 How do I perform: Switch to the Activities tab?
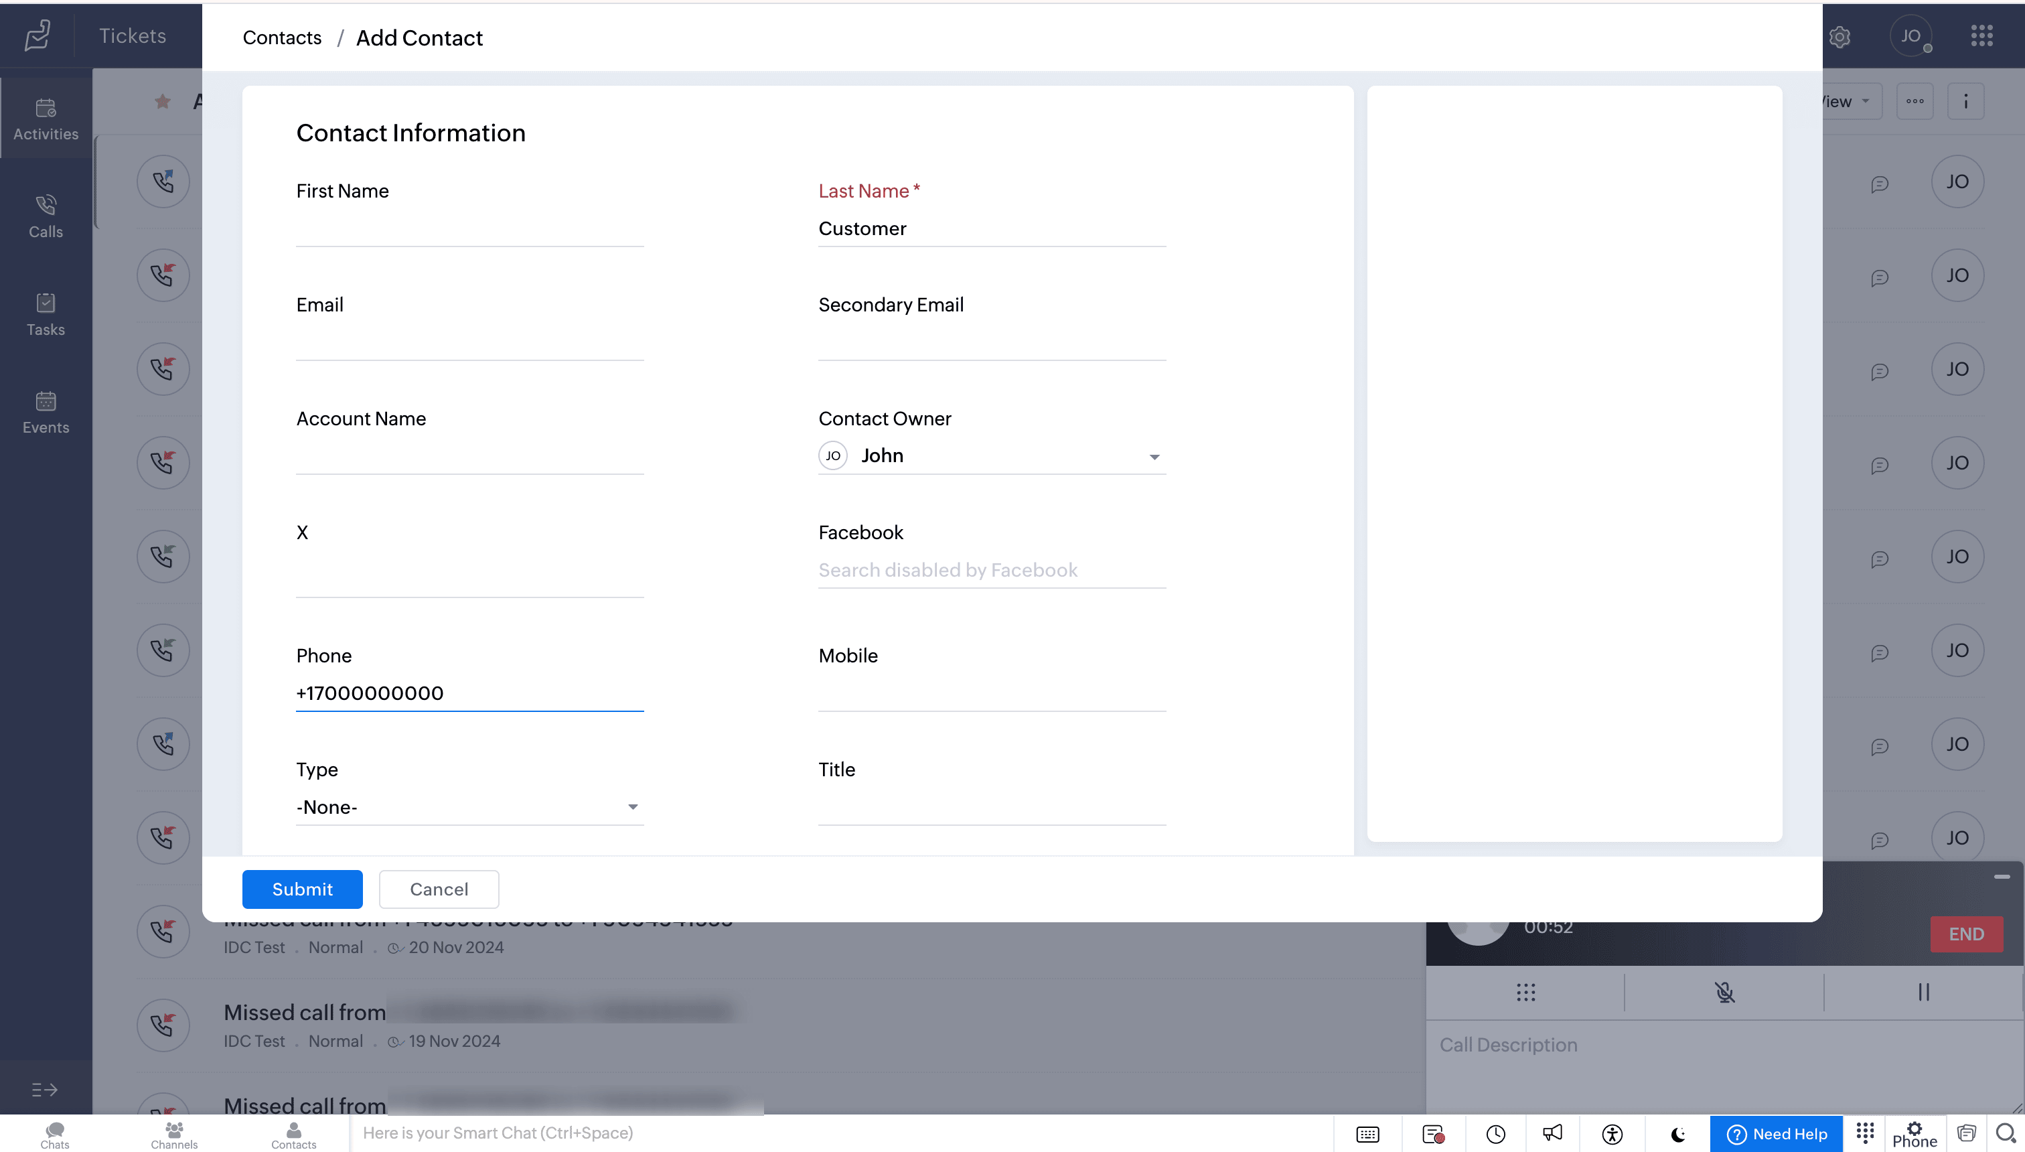(46, 119)
